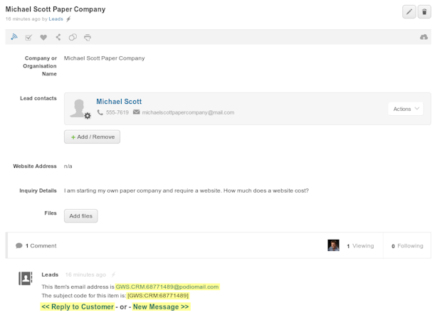Click the related items link icon
This screenshot has width=437, height=320.
coord(73,37)
